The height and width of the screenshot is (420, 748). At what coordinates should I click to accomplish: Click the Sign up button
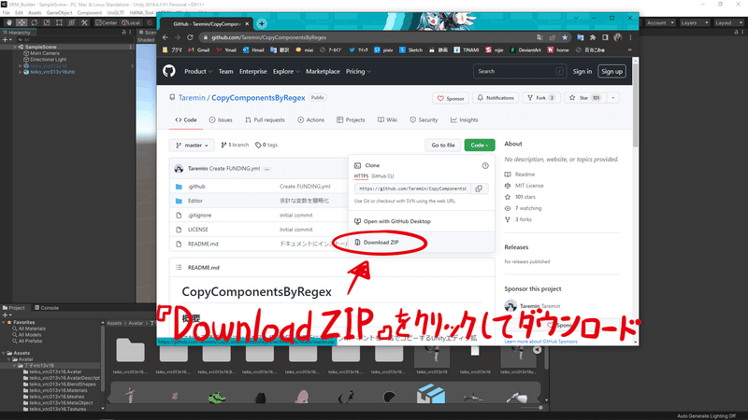click(611, 72)
